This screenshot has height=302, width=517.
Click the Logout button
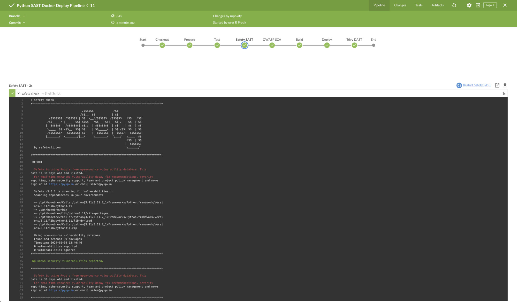click(x=490, y=5)
